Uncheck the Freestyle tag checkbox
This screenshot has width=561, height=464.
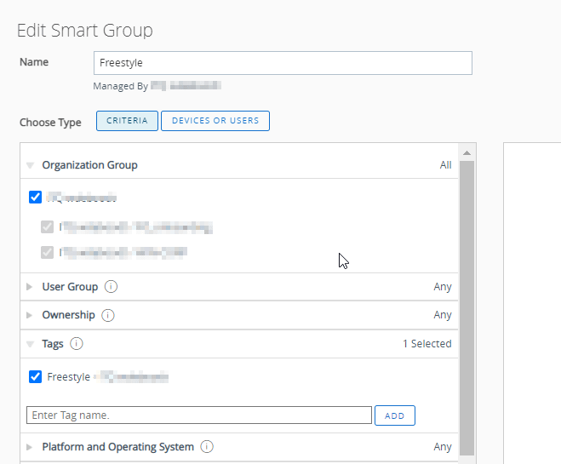[x=35, y=376]
